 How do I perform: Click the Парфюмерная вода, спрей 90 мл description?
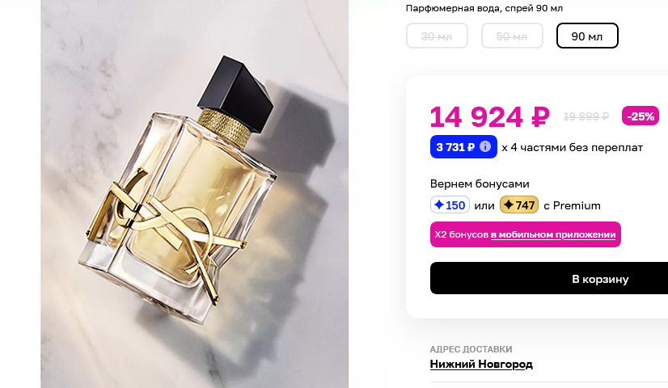pos(484,8)
